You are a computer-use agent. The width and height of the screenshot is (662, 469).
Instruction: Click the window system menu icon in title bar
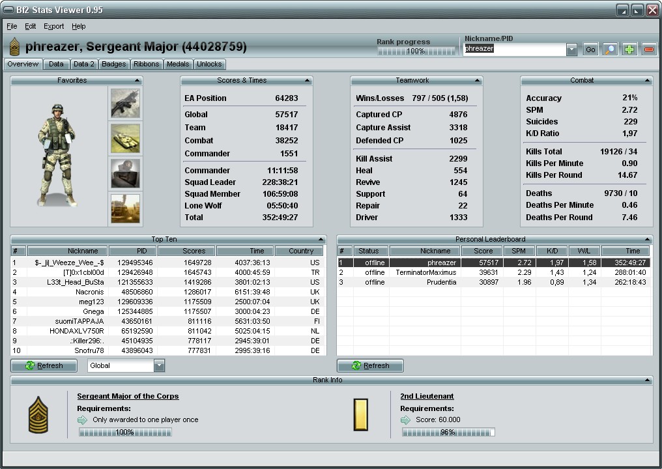(8, 10)
